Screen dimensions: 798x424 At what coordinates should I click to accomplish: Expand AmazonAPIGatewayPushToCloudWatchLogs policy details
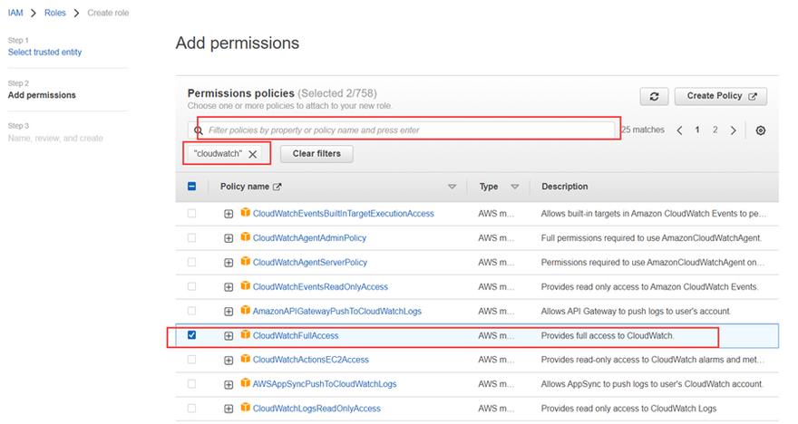[x=229, y=311]
